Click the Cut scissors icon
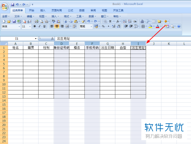191x144 pixels. (66, 21)
